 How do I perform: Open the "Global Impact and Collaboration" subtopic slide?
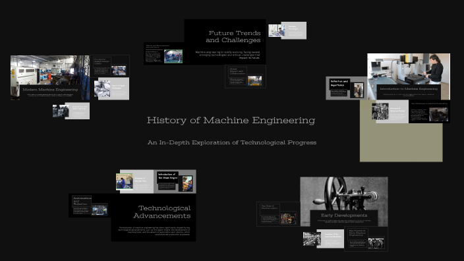click(x=245, y=76)
